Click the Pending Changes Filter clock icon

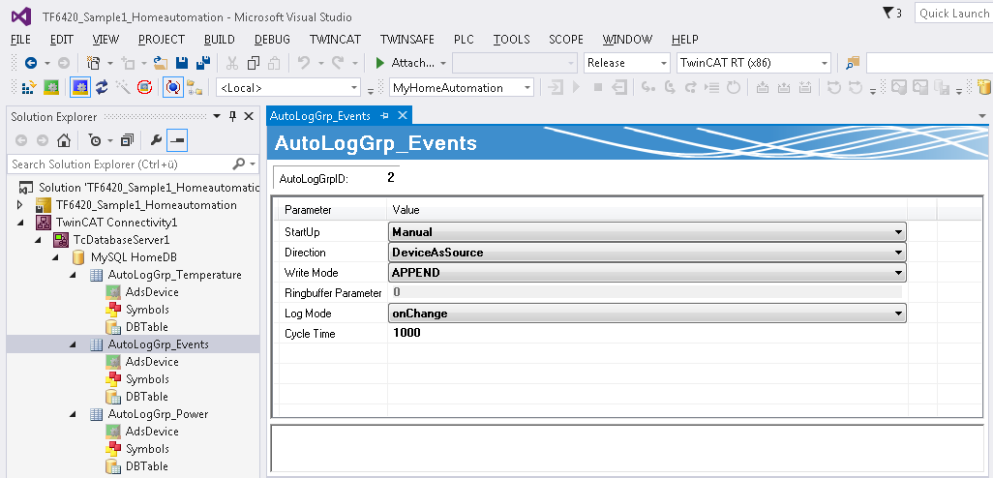(96, 140)
